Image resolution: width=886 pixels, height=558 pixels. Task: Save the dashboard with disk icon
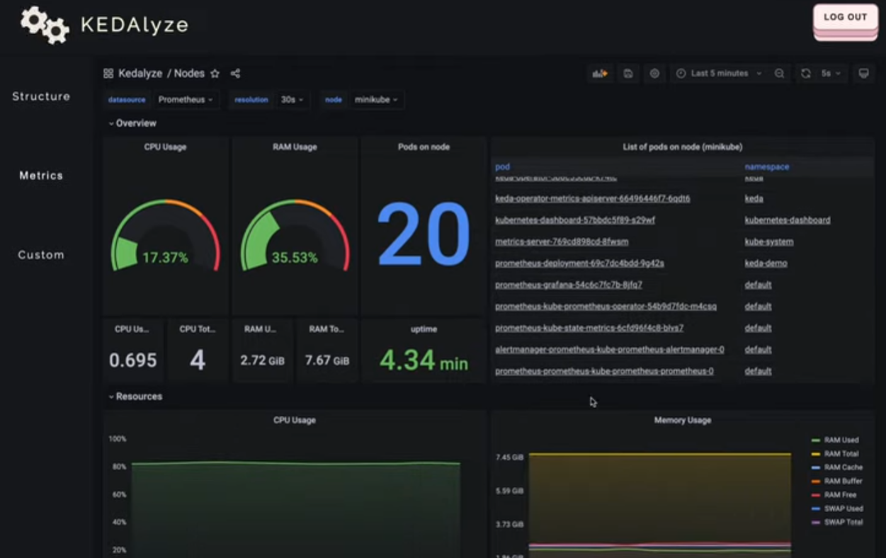(x=628, y=74)
